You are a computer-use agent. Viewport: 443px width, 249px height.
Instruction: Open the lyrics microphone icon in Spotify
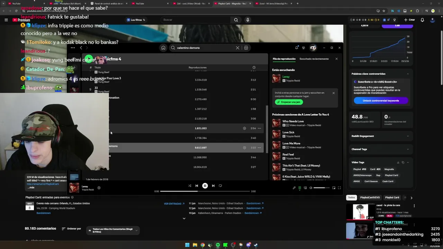294,188
